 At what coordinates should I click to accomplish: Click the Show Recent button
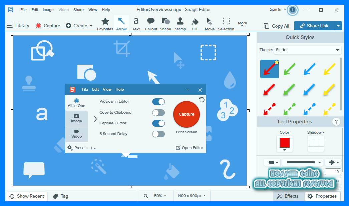point(27,196)
